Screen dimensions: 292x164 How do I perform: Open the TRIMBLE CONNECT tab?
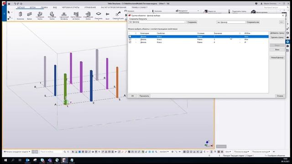[140, 7]
